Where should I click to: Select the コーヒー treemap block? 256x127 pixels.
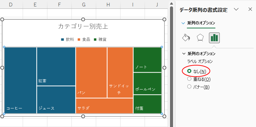20,80
